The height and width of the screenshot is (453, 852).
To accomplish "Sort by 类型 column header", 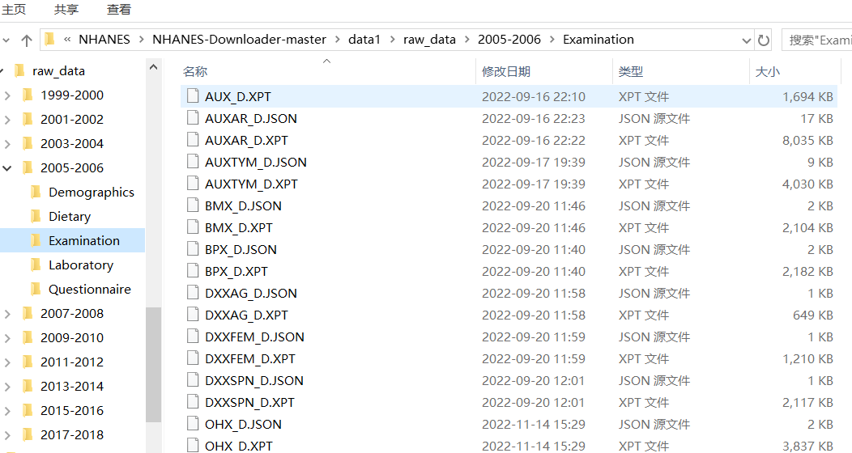I will (x=631, y=72).
